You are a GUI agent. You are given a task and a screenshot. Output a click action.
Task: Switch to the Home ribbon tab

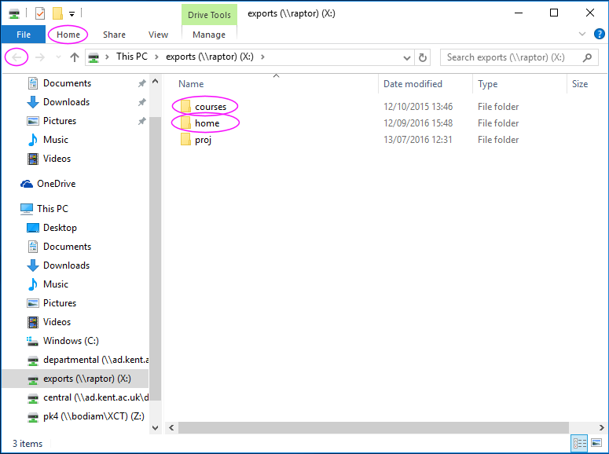(68, 35)
